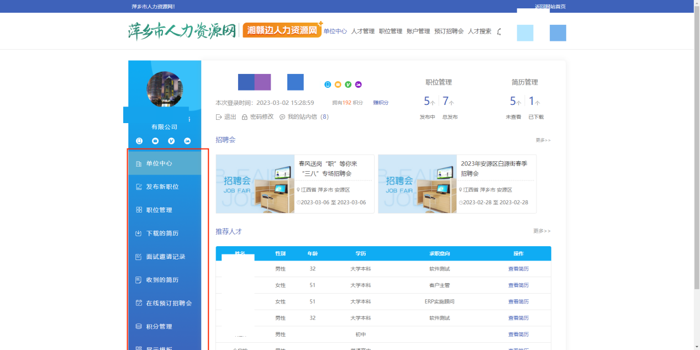The width and height of the screenshot is (700, 350).
Task: Click the 收到的简历 sidebar icon
Action: (139, 280)
